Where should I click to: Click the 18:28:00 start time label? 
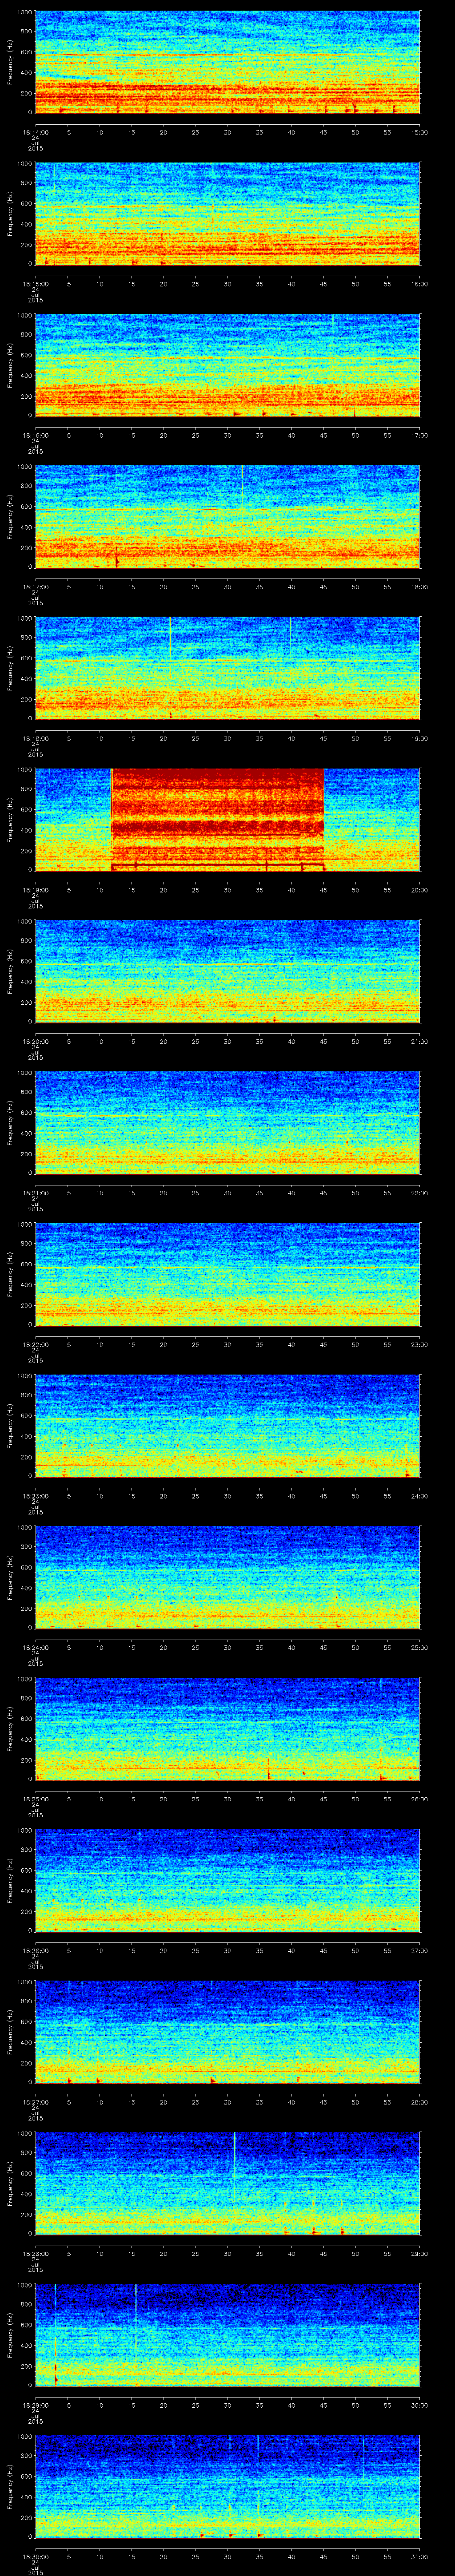(x=35, y=2254)
